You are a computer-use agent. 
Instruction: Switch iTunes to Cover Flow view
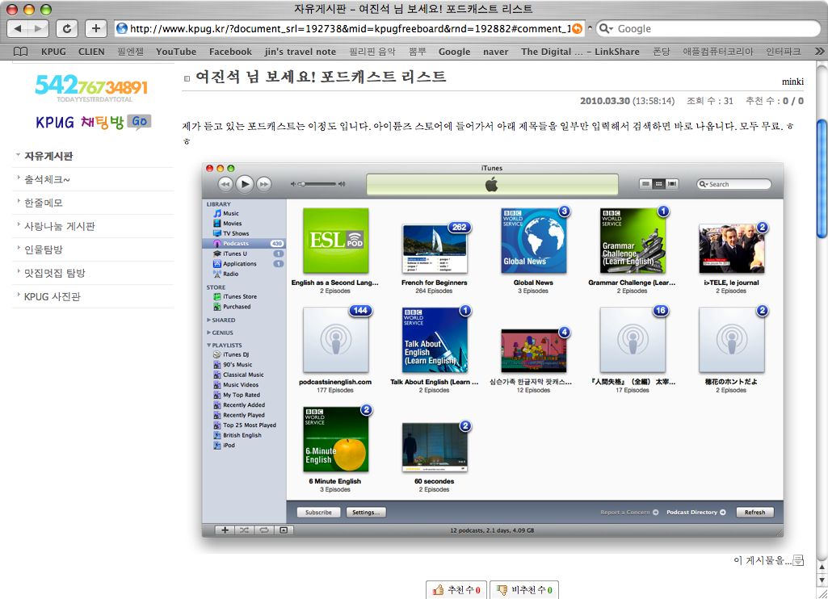click(x=672, y=184)
